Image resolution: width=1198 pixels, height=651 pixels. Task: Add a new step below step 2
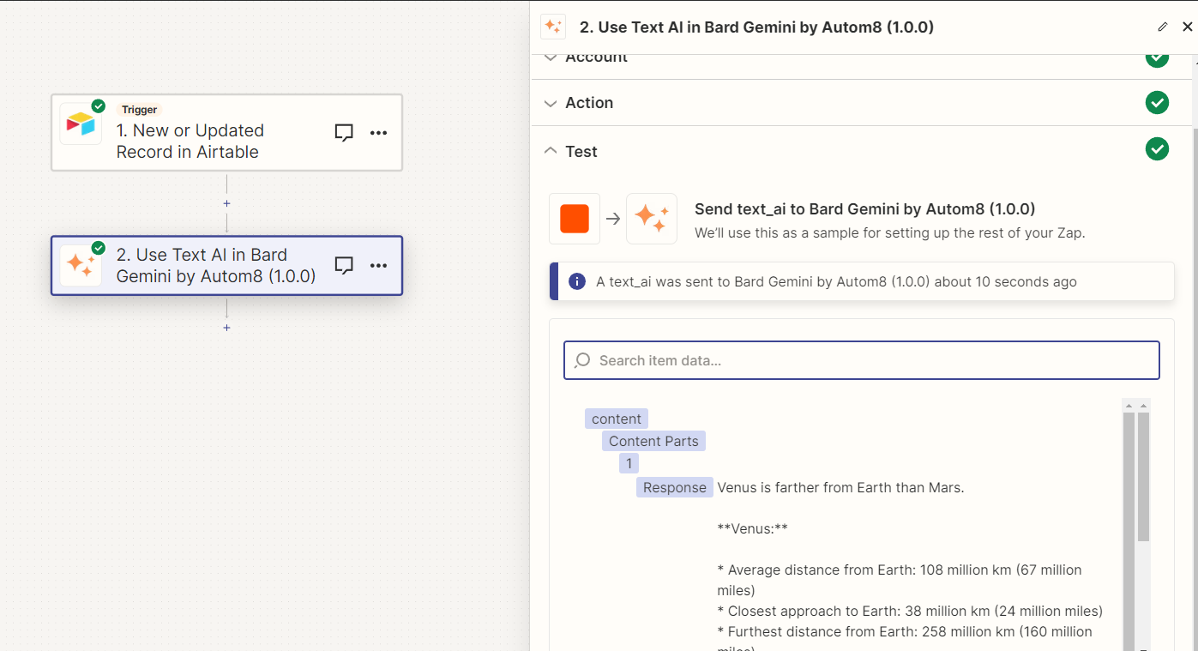pos(226,328)
